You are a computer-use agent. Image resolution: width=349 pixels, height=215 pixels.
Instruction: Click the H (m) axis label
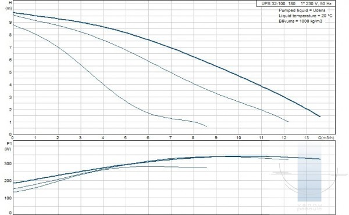point(8,6)
